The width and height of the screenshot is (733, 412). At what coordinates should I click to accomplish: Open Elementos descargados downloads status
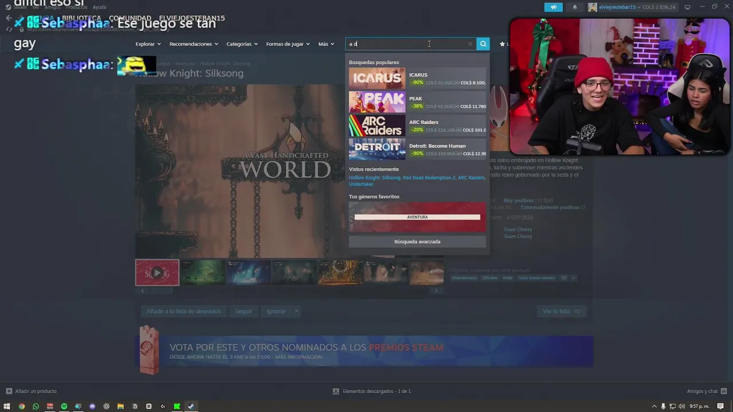click(x=372, y=391)
